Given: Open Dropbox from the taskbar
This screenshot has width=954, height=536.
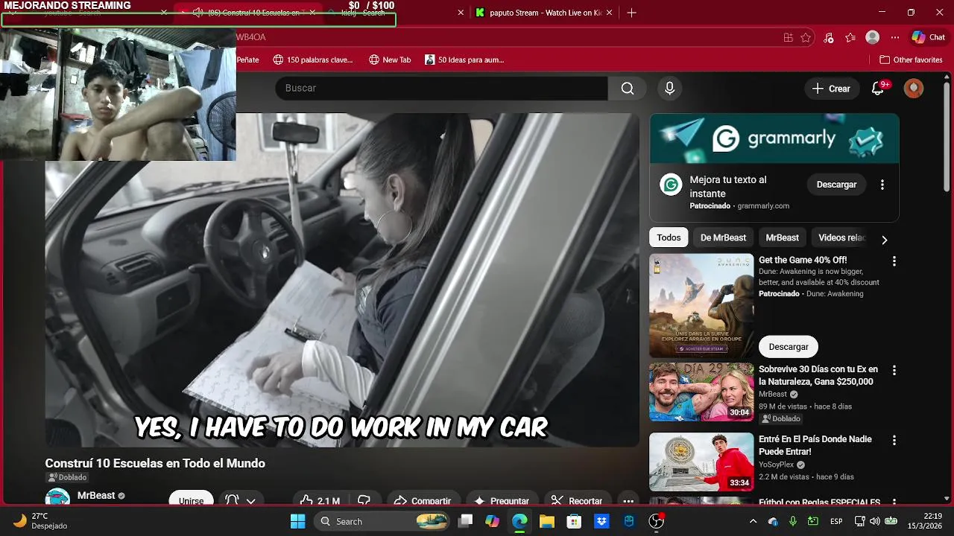Looking at the screenshot, I should point(601,521).
